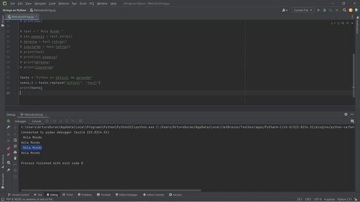Clear console with the trash icon

(15, 158)
